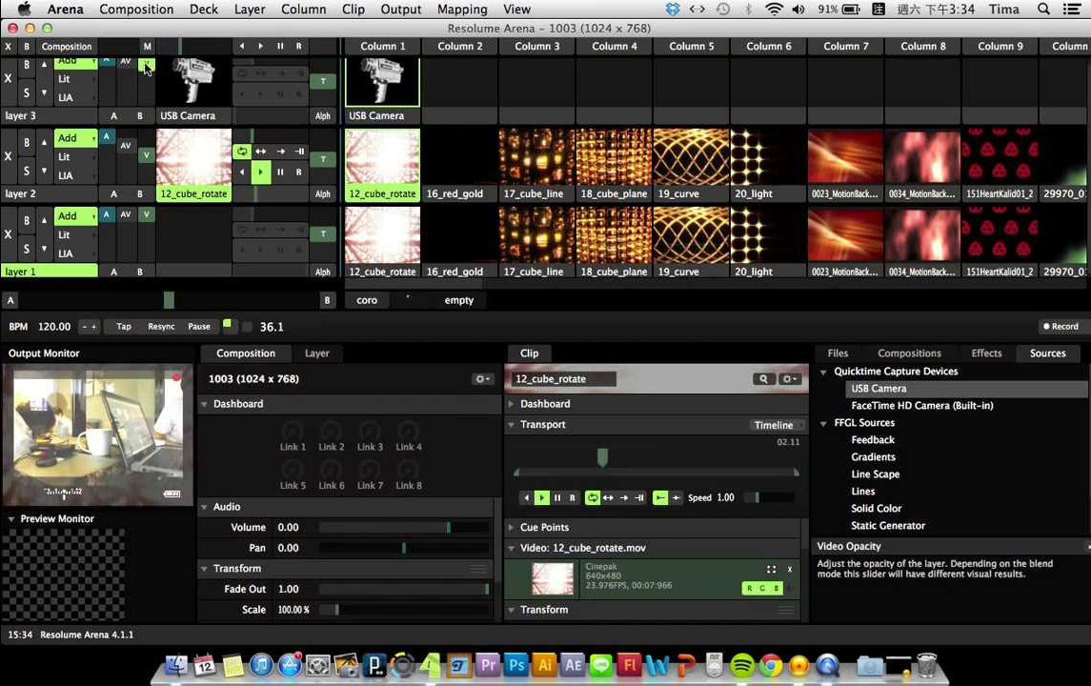Collapse the Preview Monitor section
Screen dimensions: 1091x686
pos(11,519)
